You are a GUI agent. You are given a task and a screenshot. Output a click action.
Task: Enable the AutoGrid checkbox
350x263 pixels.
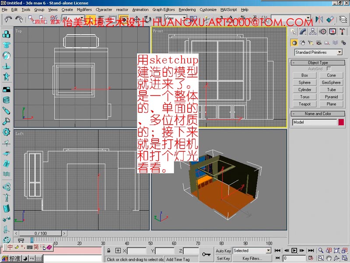coord(329,69)
